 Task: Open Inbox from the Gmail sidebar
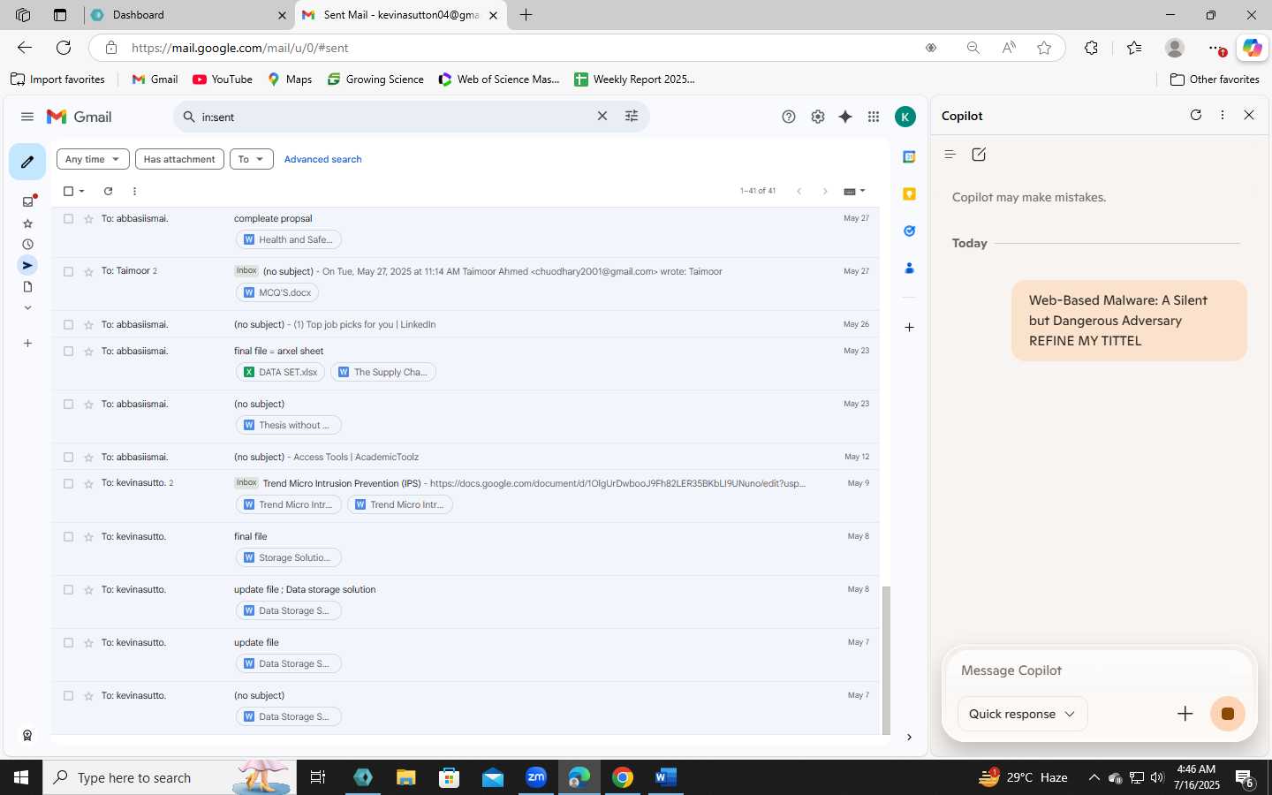pyautogui.click(x=27, y=201)
